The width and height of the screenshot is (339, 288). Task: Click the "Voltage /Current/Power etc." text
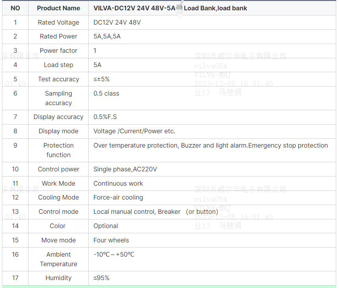coord(134,131)
